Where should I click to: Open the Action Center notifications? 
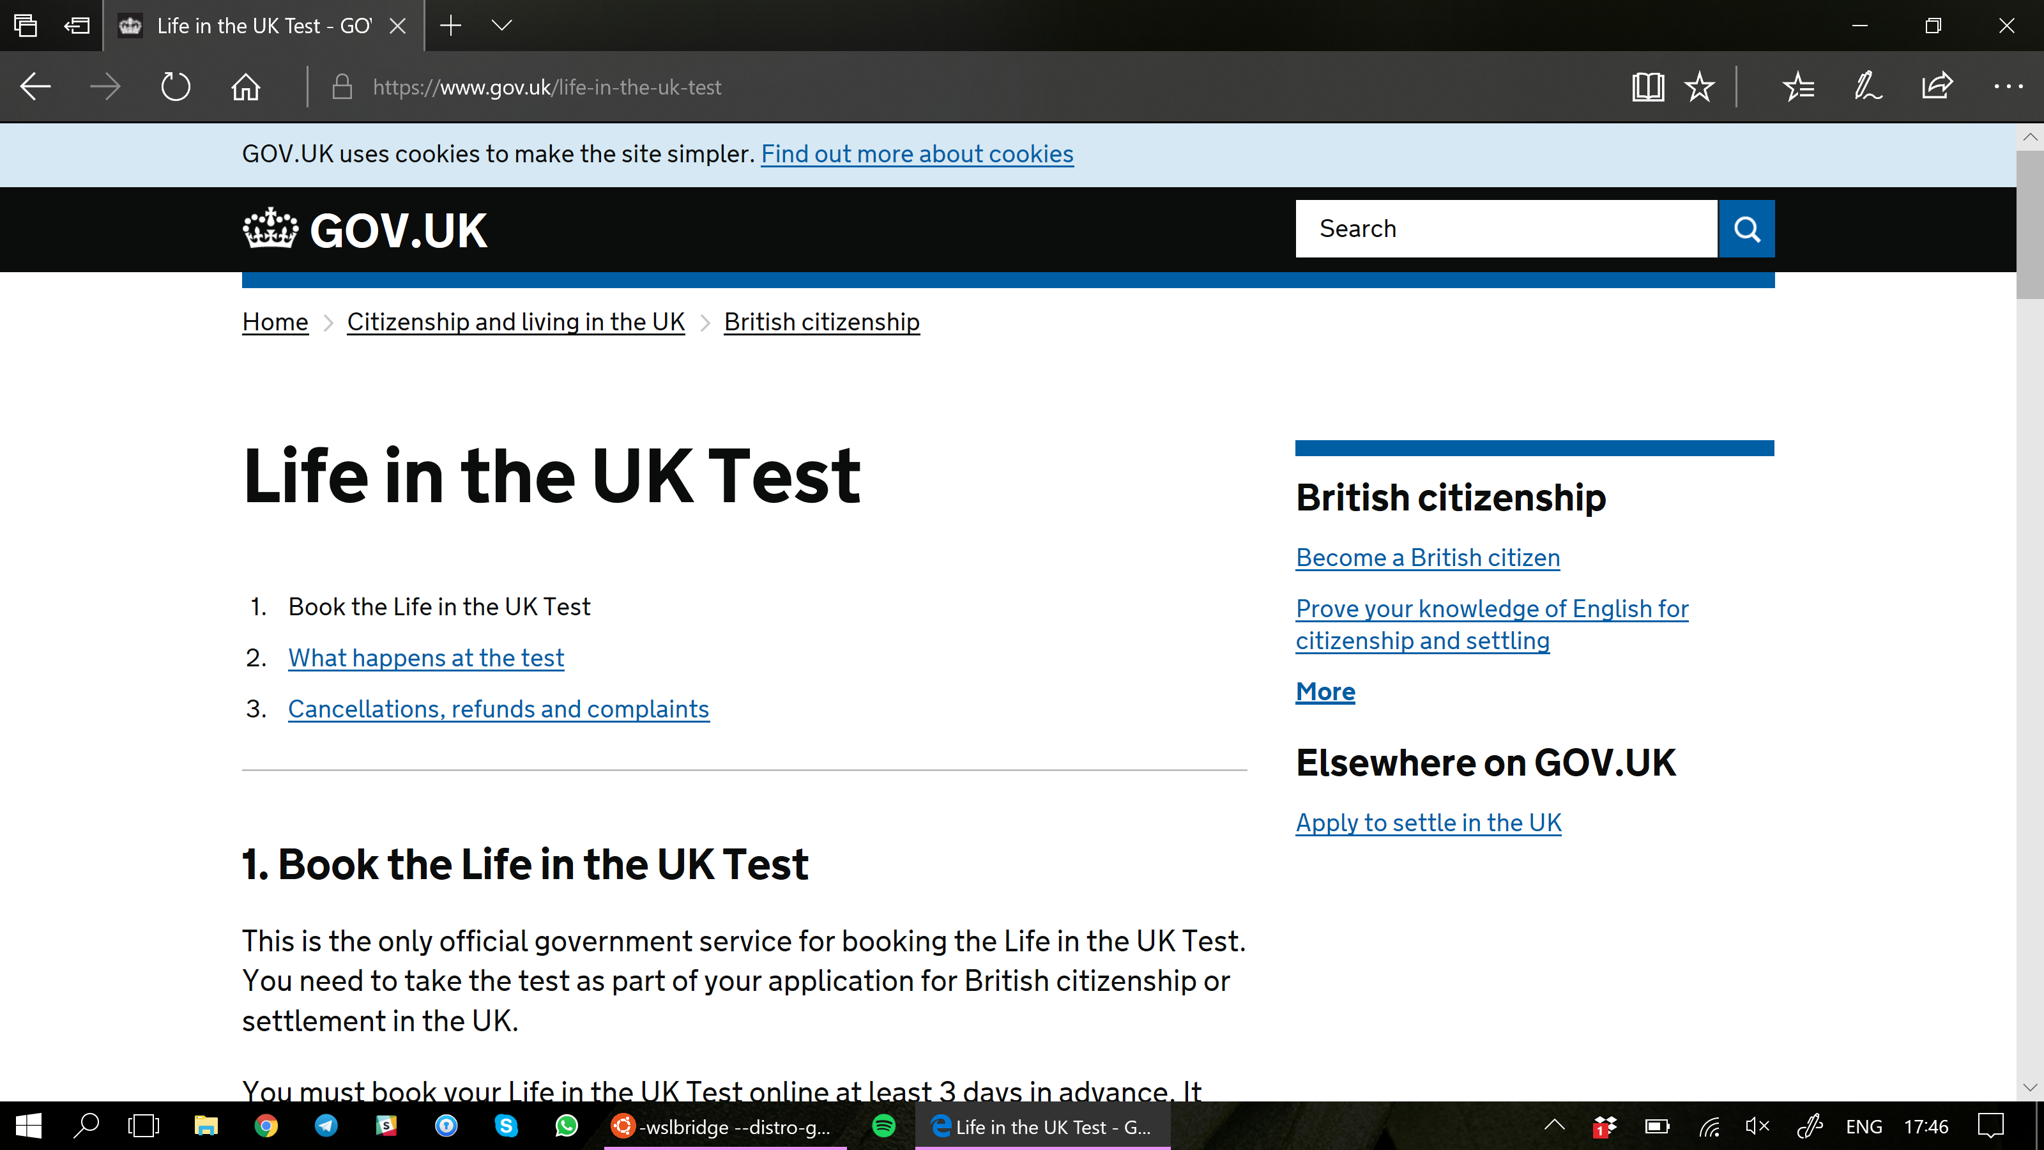1990,1126
